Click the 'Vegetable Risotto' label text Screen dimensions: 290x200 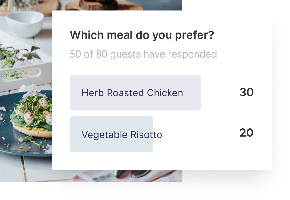(x=122, y=135)
